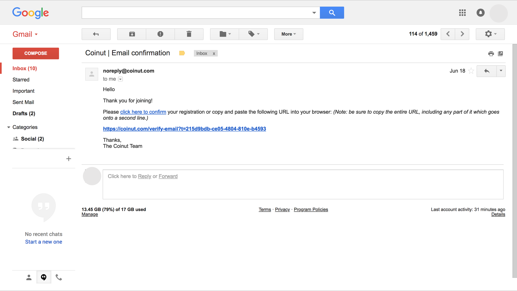Click the 'click here to confirm' link
Image resolution: width=517 pixels, height=291 pixels.
point(143,112)
